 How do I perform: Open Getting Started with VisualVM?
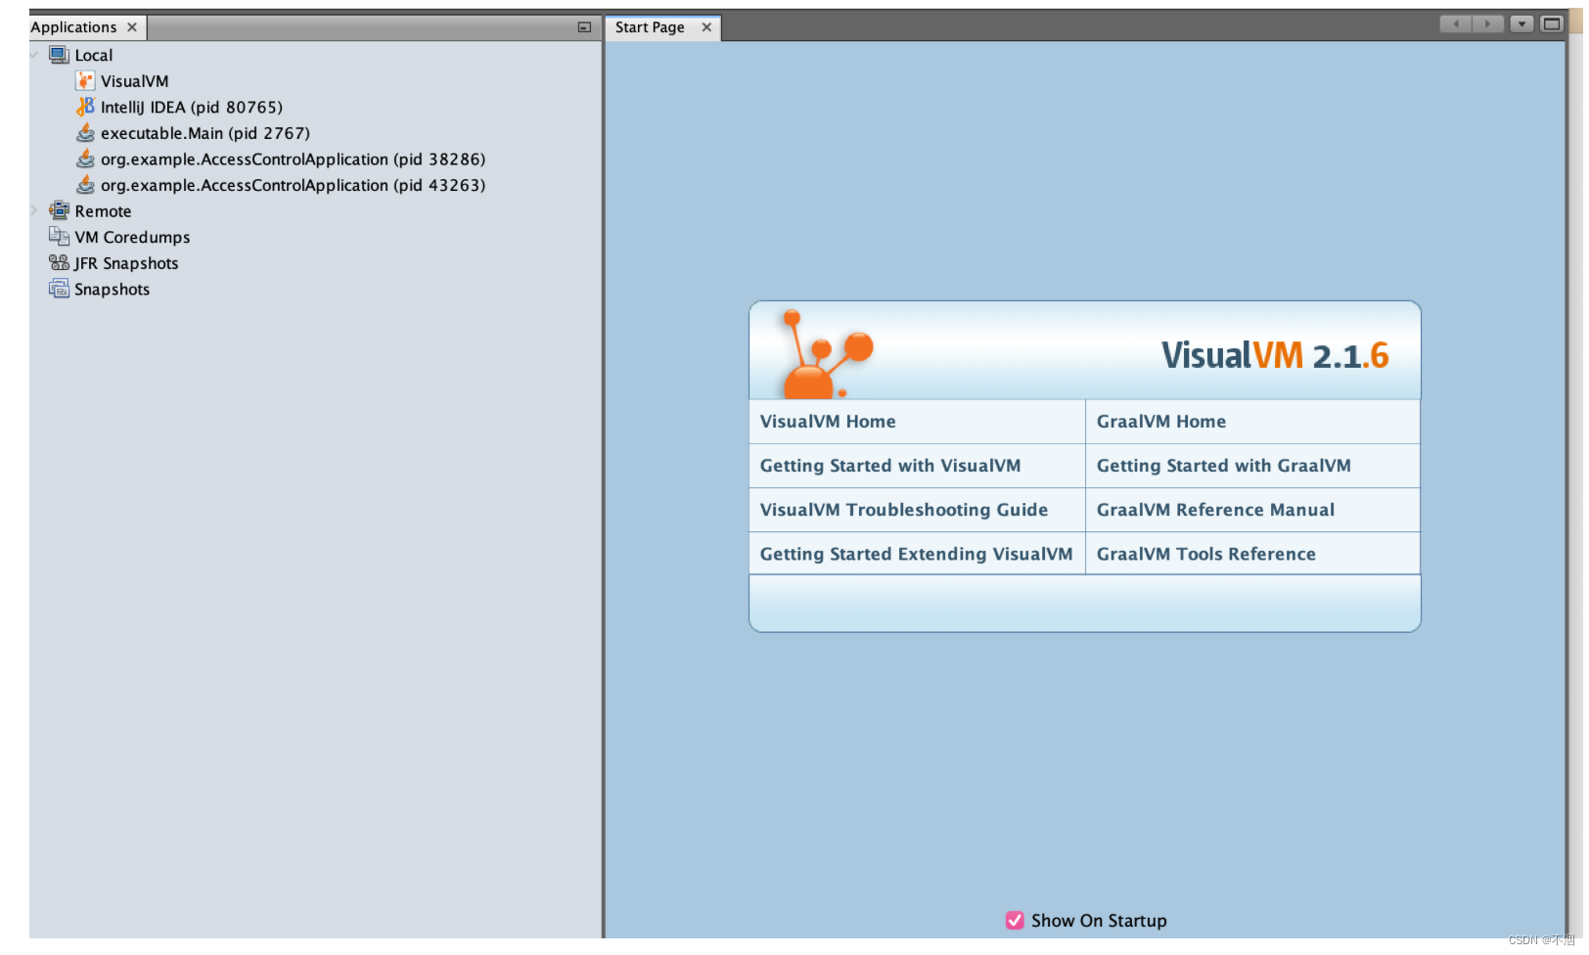click(x=890, y=466)
